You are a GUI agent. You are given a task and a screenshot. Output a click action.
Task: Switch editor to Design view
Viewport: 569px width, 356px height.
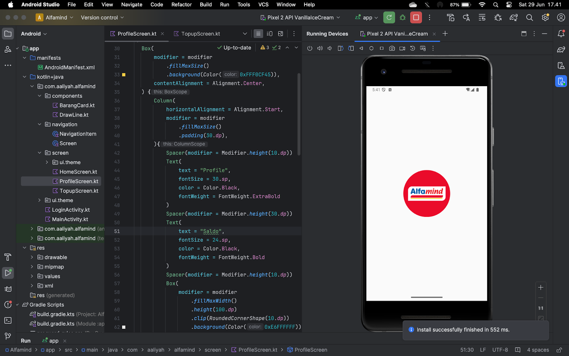point(281,34)
